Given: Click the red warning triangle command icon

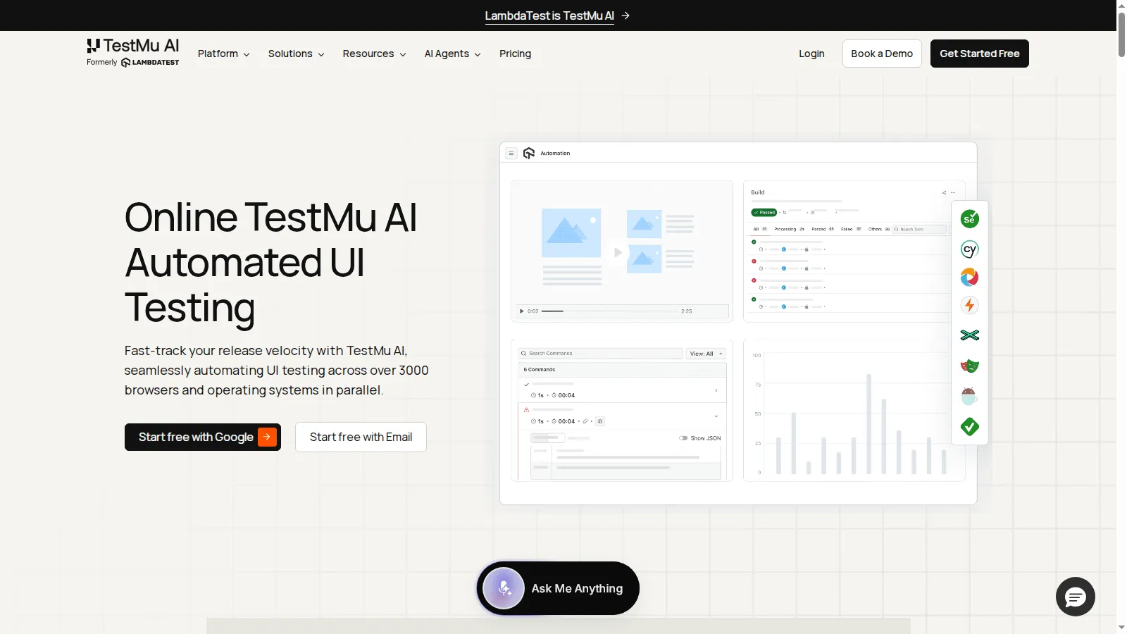Looking at the screenshot, I should tap(526, 409).
